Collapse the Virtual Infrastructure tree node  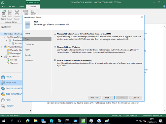coord(2,34)
